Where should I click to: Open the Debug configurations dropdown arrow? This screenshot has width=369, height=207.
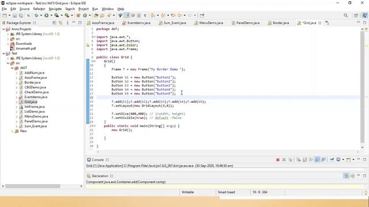[41, 16]
